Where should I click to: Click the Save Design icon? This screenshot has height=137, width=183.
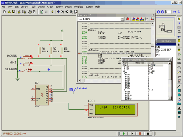(14, 12)
